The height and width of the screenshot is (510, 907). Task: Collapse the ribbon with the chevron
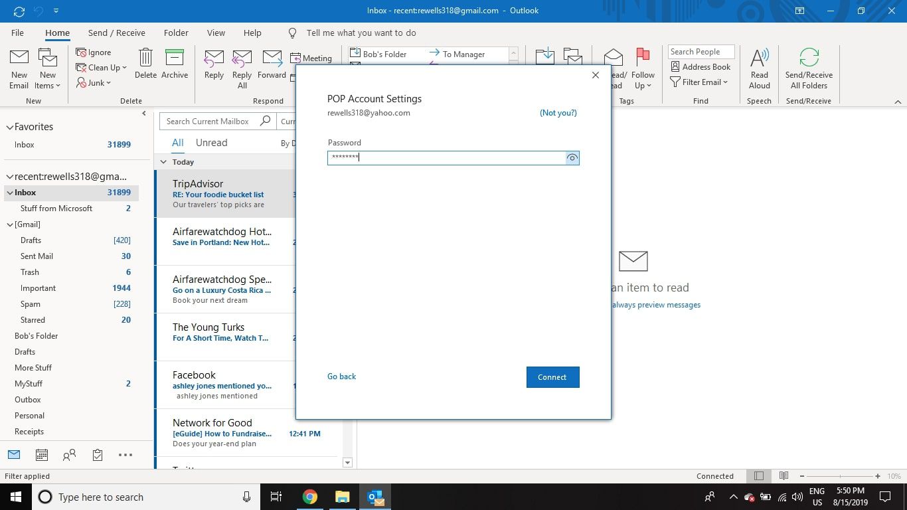(898, 102)
